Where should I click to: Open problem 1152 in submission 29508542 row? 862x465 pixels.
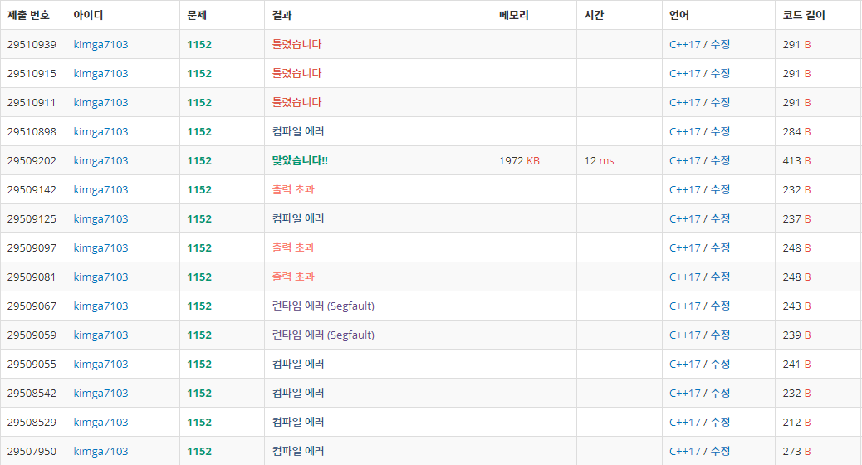(x=199, y=394)
